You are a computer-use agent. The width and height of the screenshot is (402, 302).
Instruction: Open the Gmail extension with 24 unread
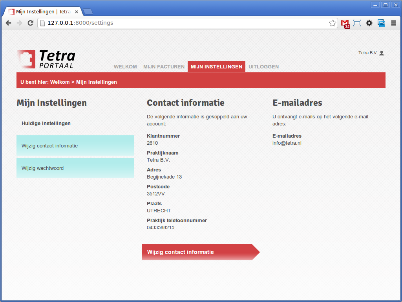345,24
